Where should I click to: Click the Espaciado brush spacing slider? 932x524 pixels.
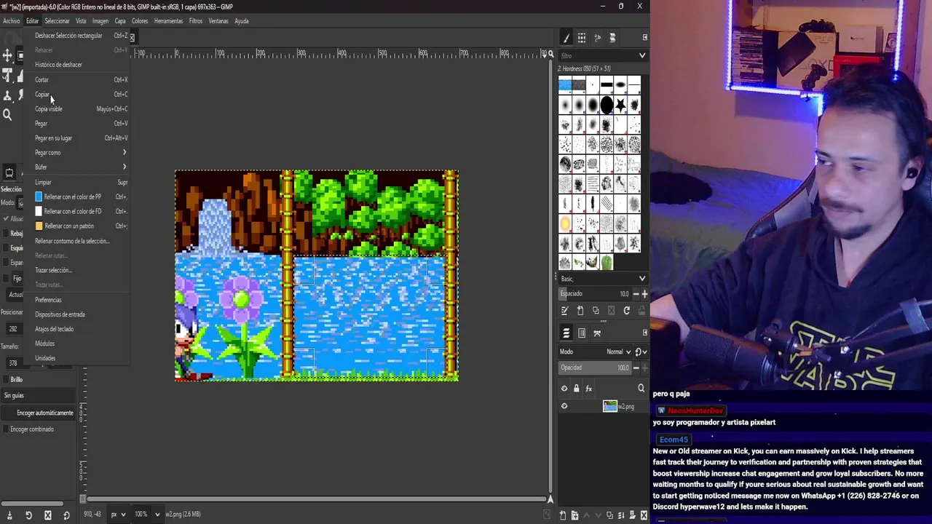(594, 294)
